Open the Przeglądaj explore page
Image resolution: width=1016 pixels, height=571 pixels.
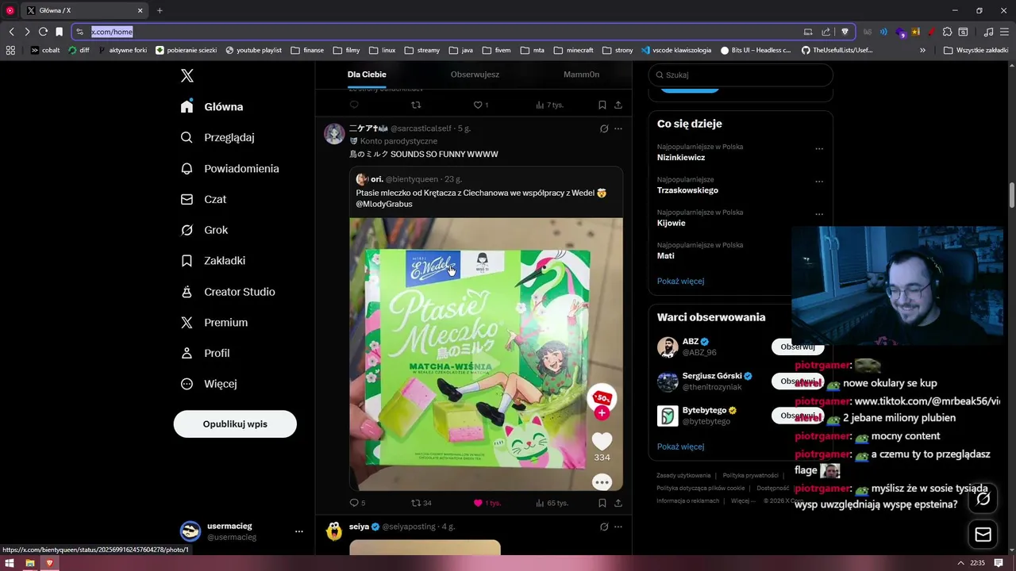click(x=217, y=137)
